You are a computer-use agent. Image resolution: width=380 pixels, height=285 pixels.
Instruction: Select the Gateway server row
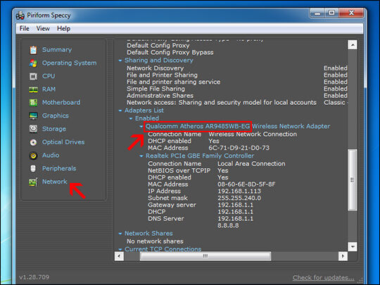tap(201, 205)
